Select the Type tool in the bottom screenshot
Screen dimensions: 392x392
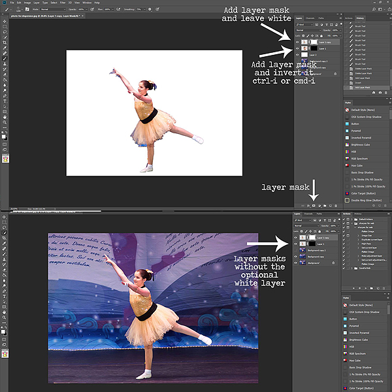(x=5, y=296)
